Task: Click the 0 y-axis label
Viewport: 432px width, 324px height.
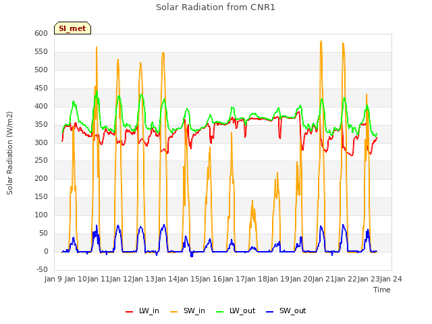Action: coord(46,251)
